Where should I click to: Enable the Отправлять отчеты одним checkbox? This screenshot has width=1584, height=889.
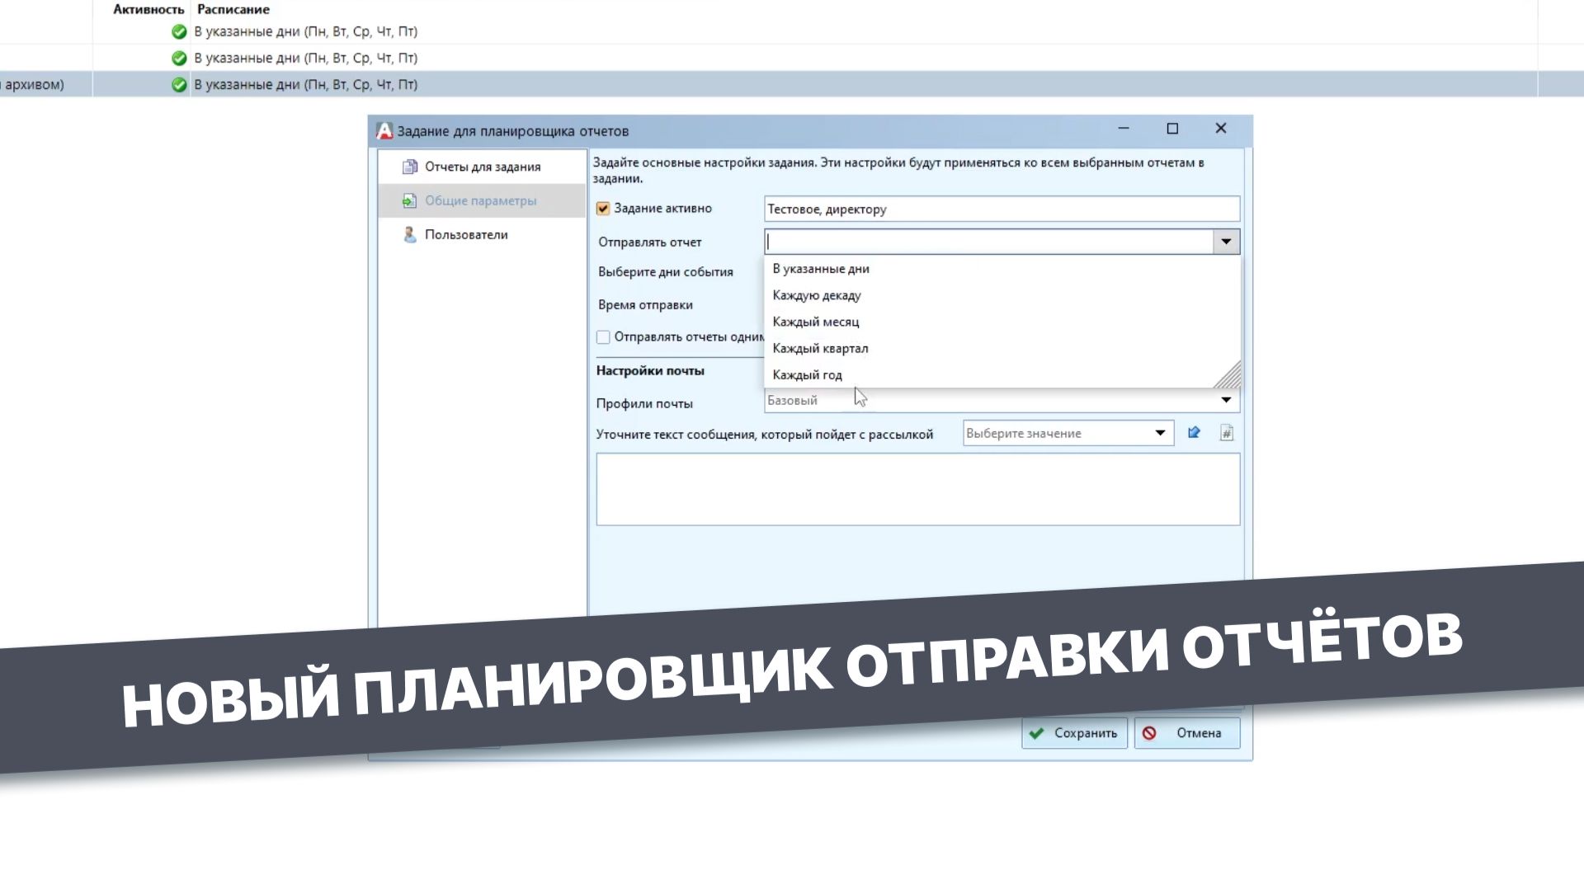click(603, 336)
